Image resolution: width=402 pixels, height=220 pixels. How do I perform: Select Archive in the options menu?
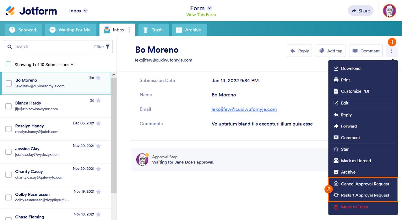tap(363, 172)
